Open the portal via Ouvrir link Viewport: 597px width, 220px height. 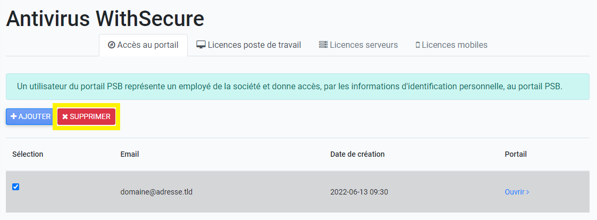[x=517, y=192]
